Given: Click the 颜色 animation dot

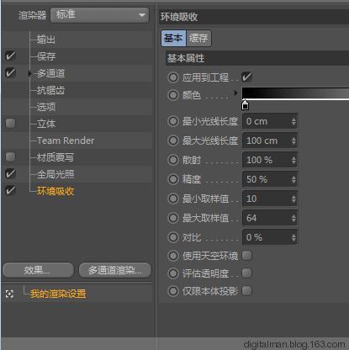Looking at the screenshot, I should coord(173,95).
